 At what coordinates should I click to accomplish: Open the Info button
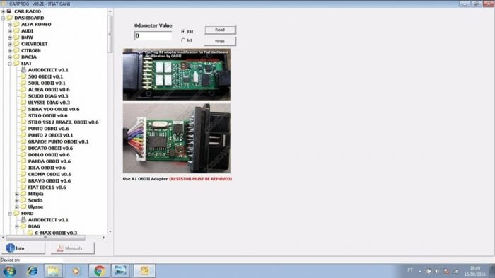23,248
